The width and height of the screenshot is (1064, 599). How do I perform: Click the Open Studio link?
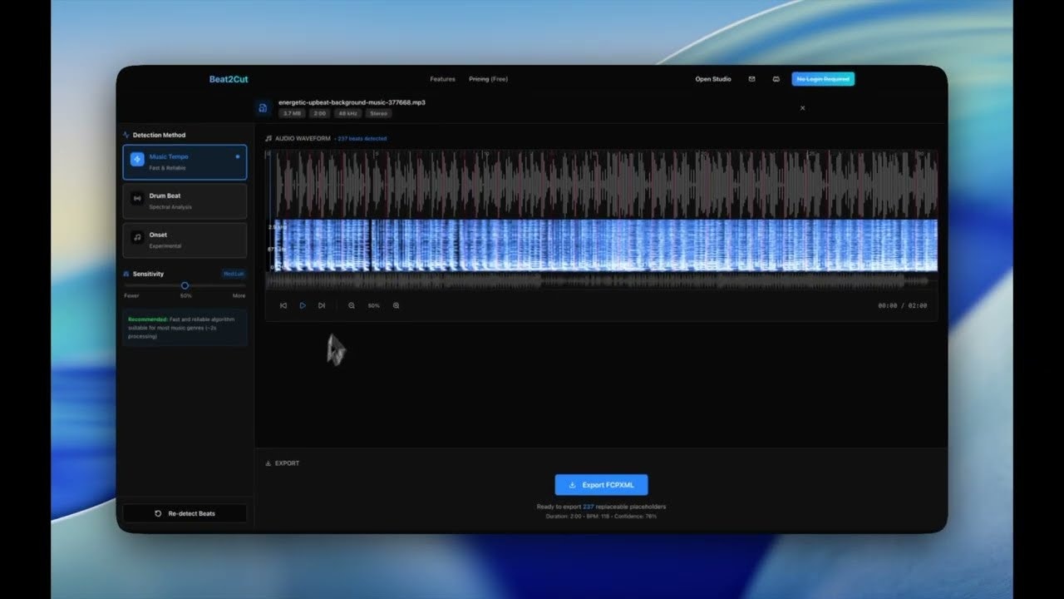[x=713, y=79]
